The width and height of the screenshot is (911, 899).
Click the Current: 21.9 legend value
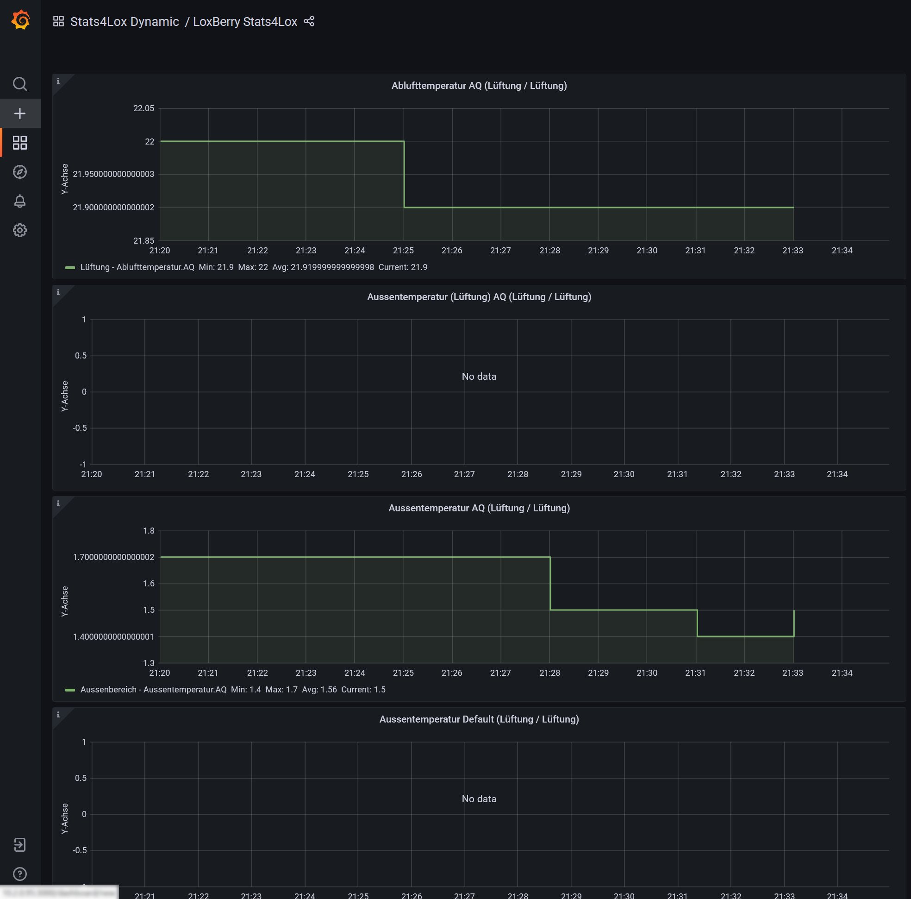403,267
